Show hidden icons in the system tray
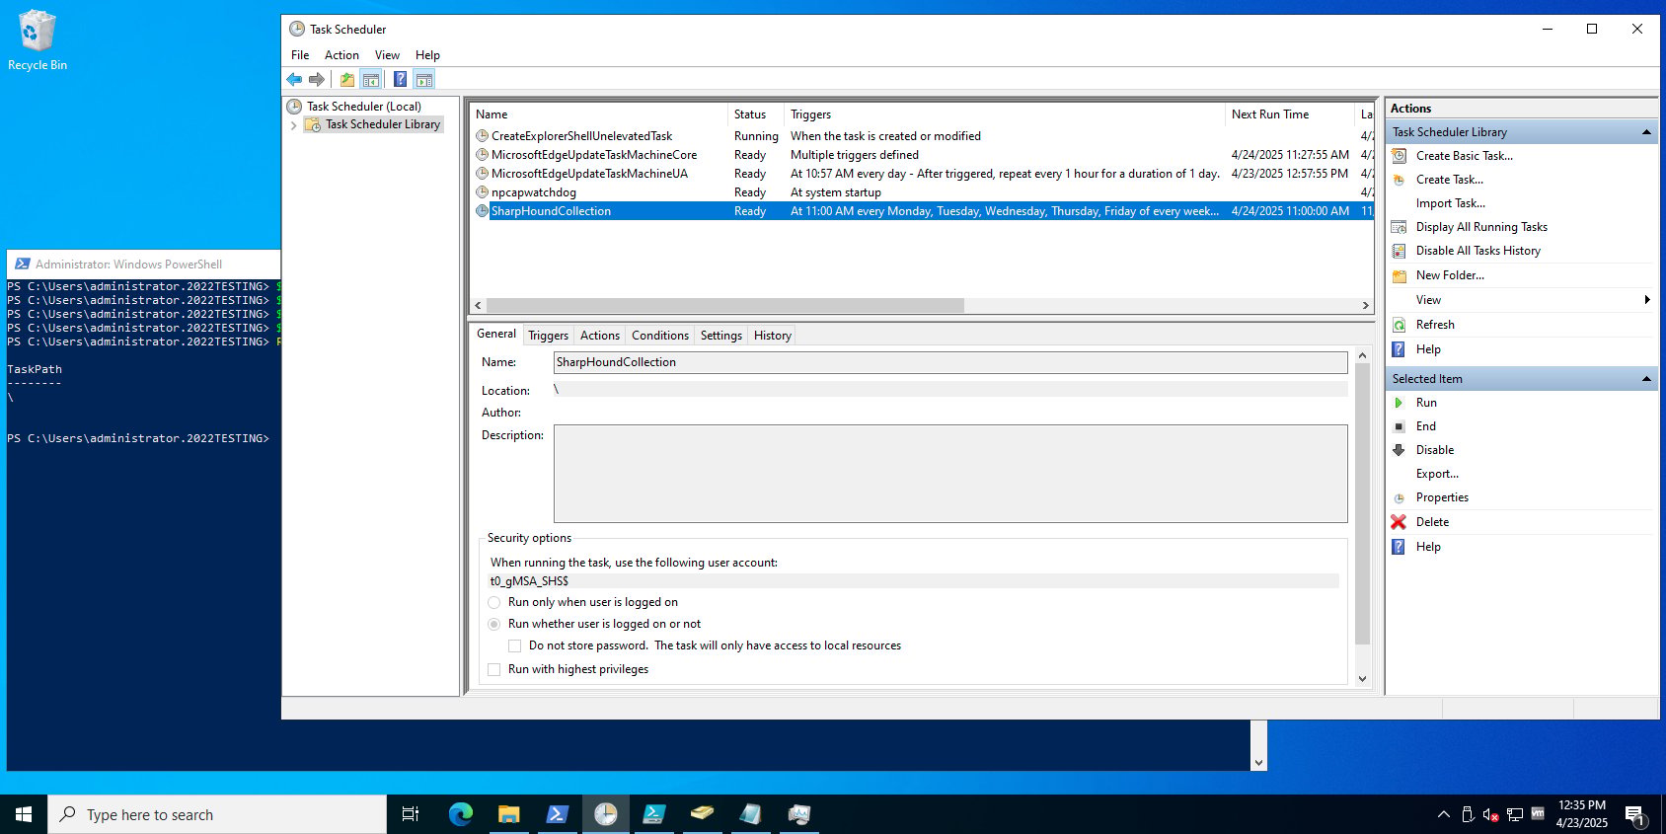Screen dimensions: 1666x834 click(x=1444, y=814)
